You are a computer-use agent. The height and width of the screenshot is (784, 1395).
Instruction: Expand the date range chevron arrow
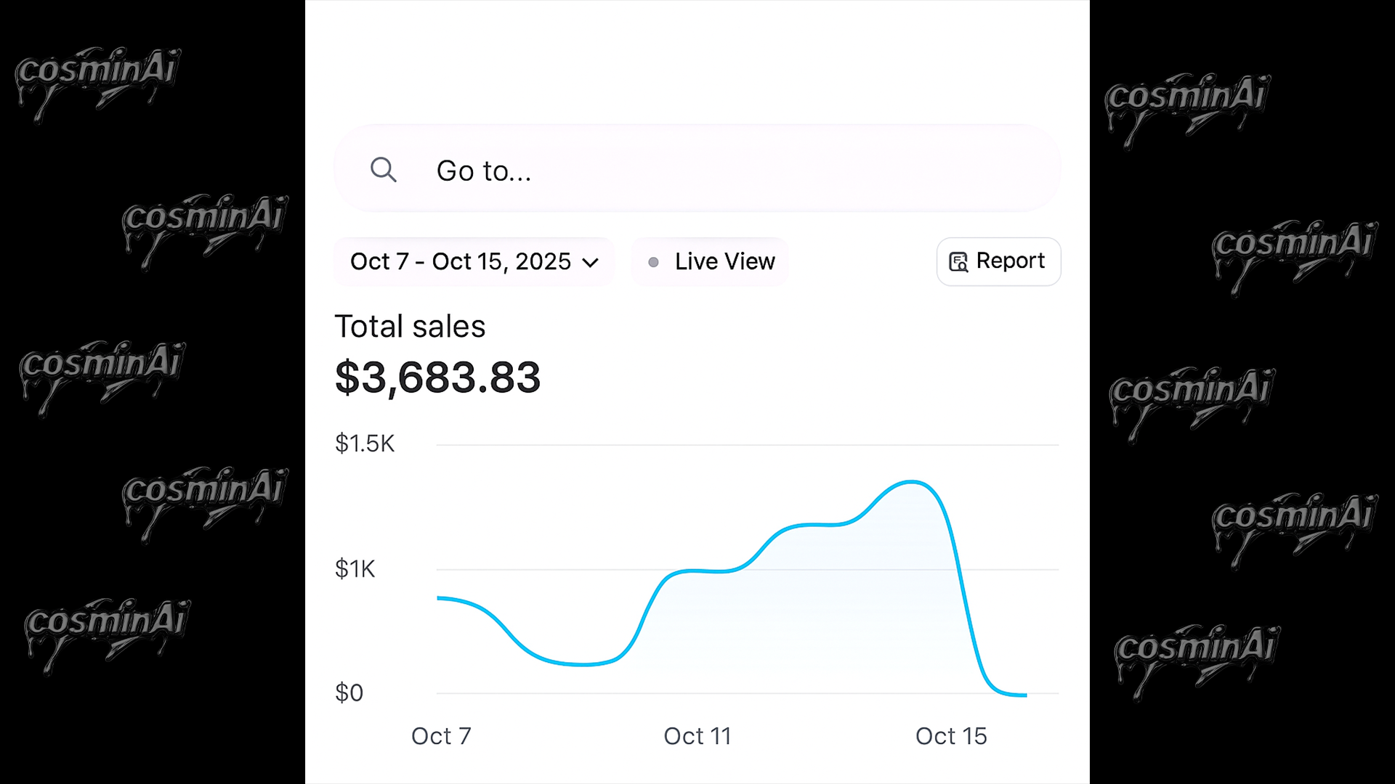click(591, 262)
